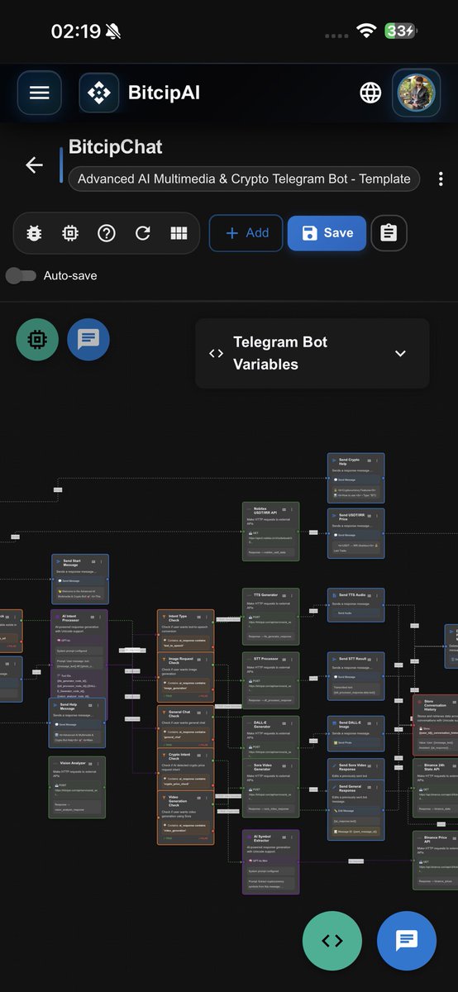Expand the Telegram Bot Variables panel
Image resolution: width=458 pixels, height=992 pixels.
pos(312,353)
